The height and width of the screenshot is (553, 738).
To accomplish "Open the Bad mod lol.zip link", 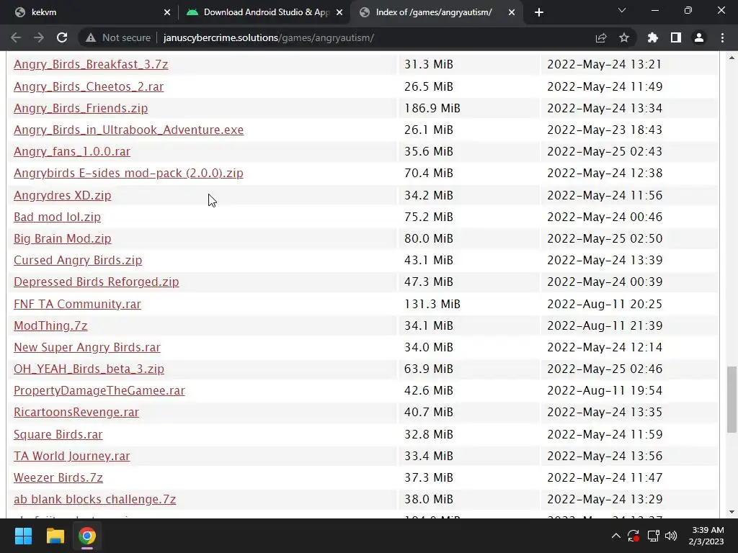I will [57, 217].
